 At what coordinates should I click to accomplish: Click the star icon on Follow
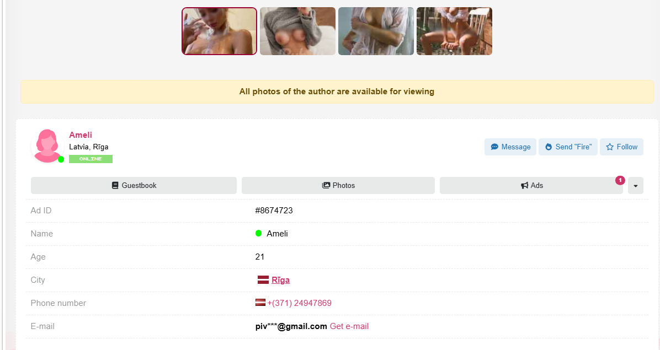click(610, 147)
